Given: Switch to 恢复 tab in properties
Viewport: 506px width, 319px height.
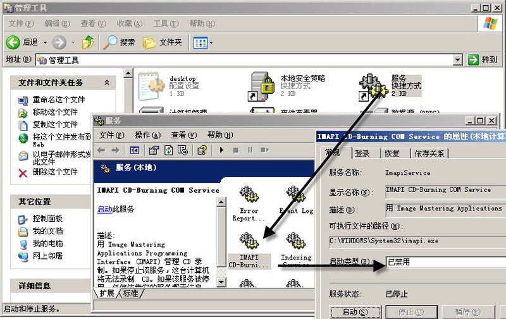Looking at the screenshot, I should pyautogui.click(x=392, y=153).
